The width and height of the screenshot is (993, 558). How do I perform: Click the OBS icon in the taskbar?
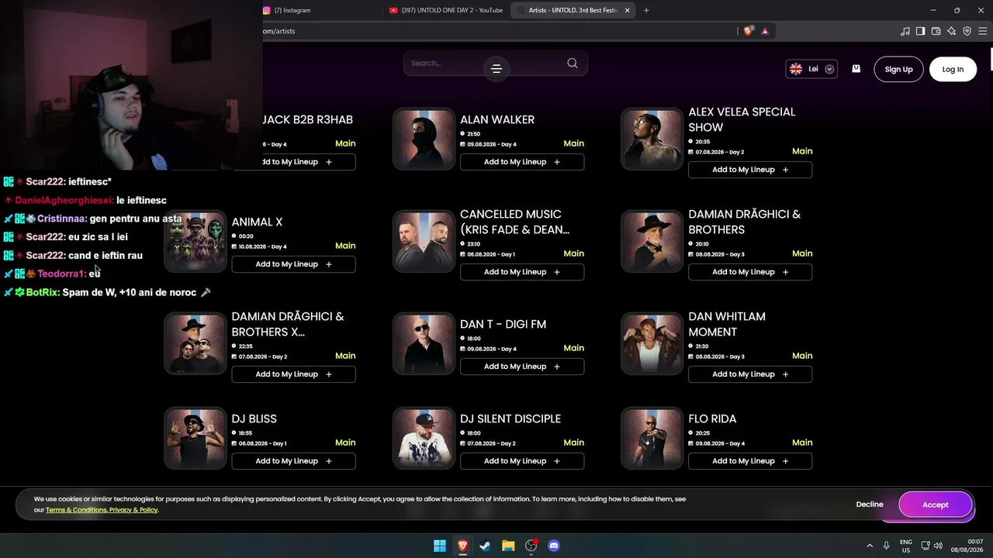[x=531, y=546]
